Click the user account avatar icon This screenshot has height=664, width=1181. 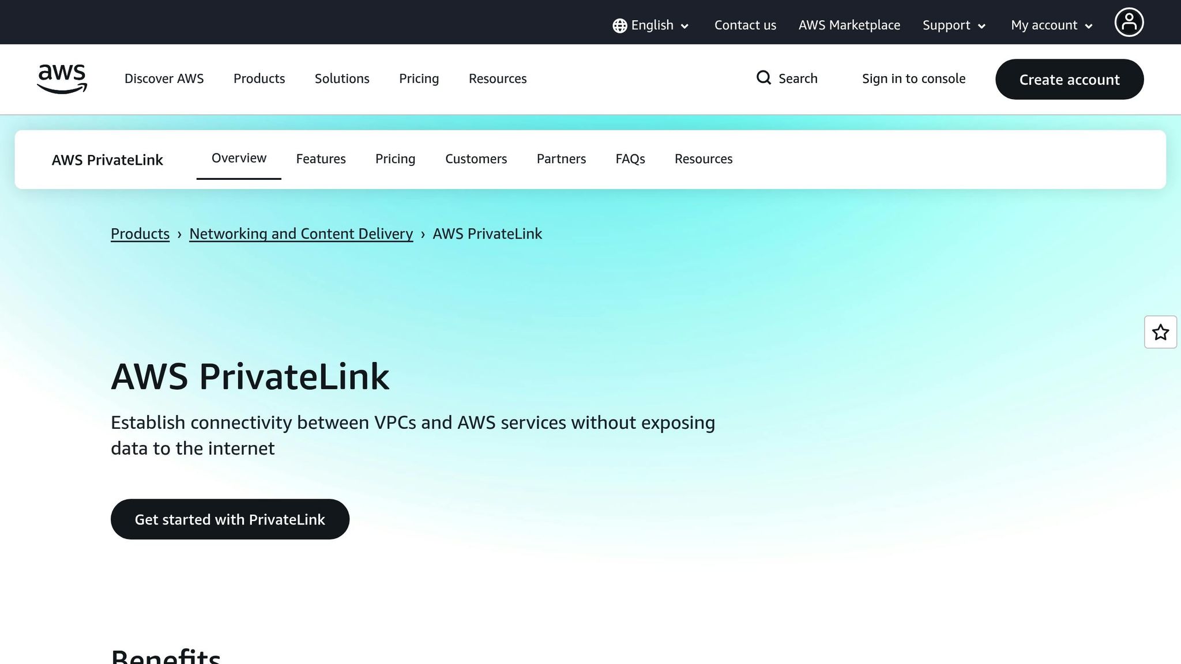1129,22
